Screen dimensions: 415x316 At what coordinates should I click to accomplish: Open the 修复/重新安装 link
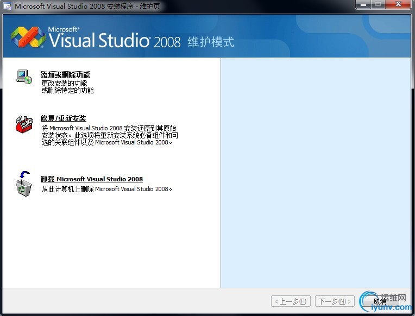pos(63,118)
